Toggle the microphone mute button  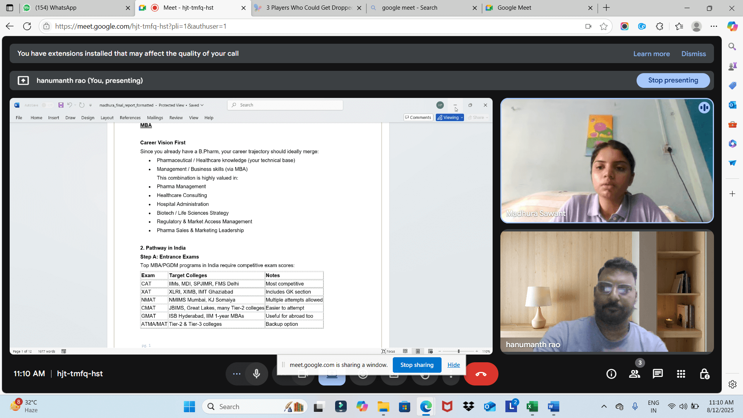pyautogui.click(x=256, y=374)
